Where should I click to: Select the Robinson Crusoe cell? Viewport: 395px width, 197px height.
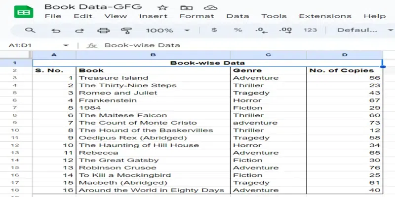[153, 167]
